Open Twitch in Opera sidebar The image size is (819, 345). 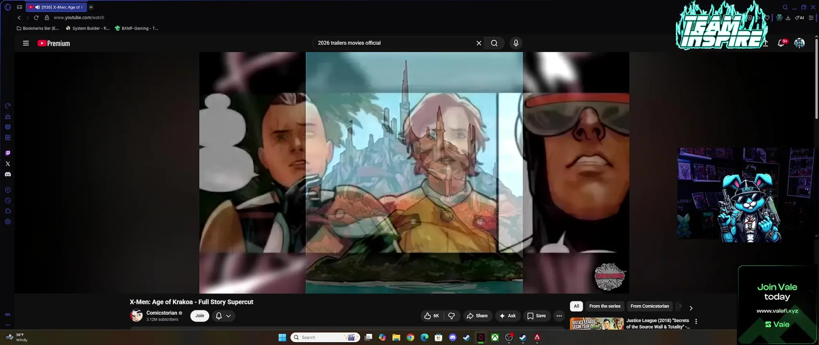pyautogui.click(x=8, y=153)
